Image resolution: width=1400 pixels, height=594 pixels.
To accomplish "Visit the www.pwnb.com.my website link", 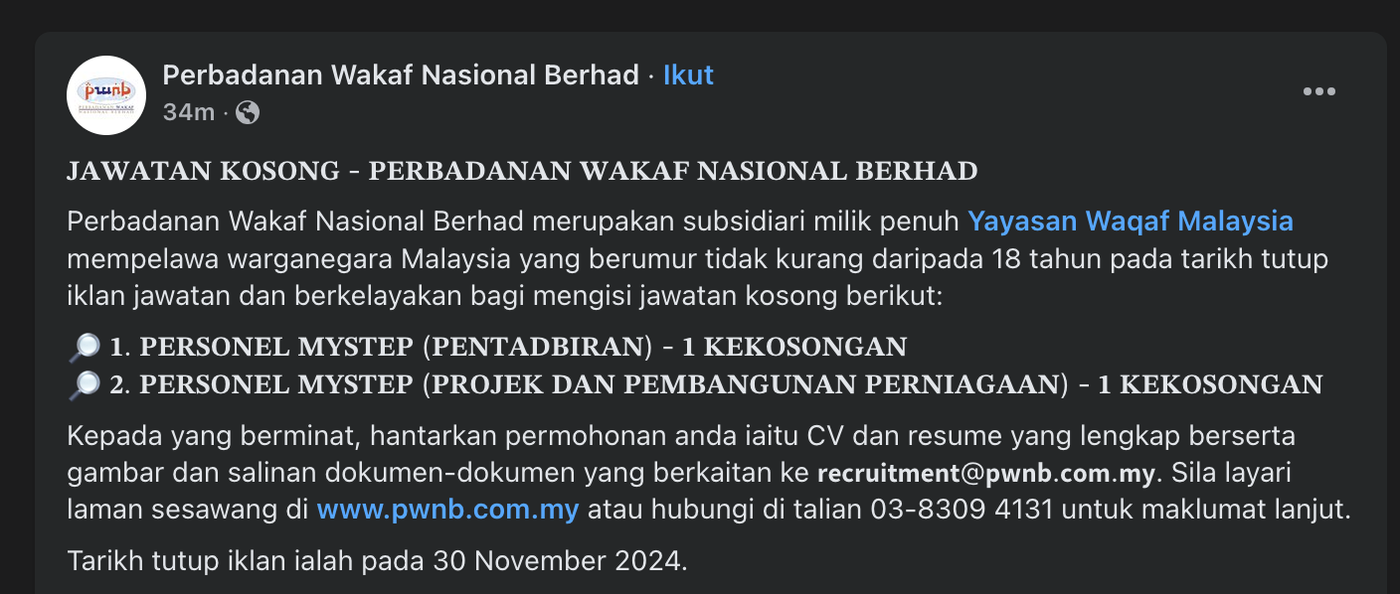I will click(x=447, y=511).
